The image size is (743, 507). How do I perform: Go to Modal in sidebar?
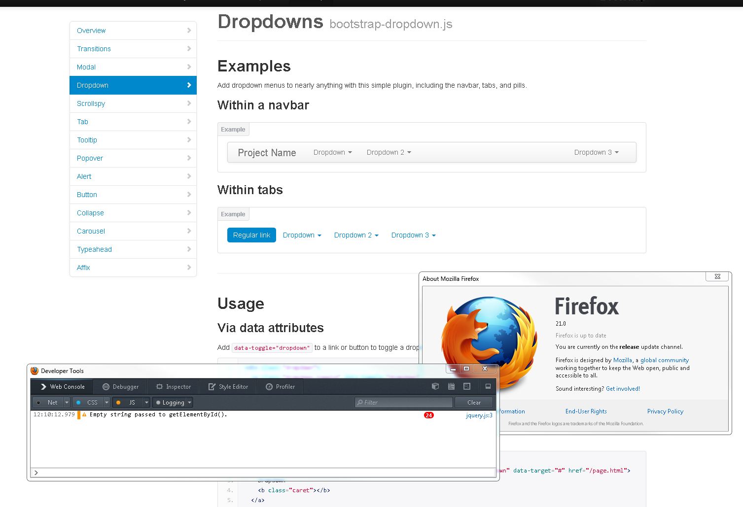pyautogui.click(x=133, y=67)
